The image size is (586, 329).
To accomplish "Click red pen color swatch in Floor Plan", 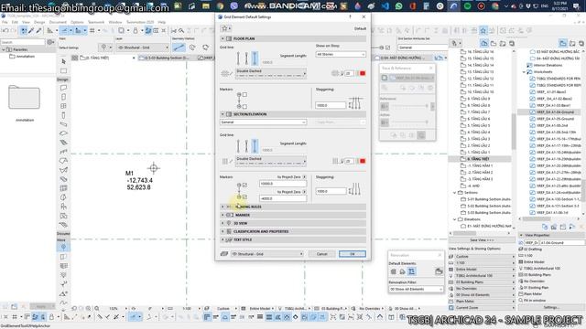I will (363, 73).
